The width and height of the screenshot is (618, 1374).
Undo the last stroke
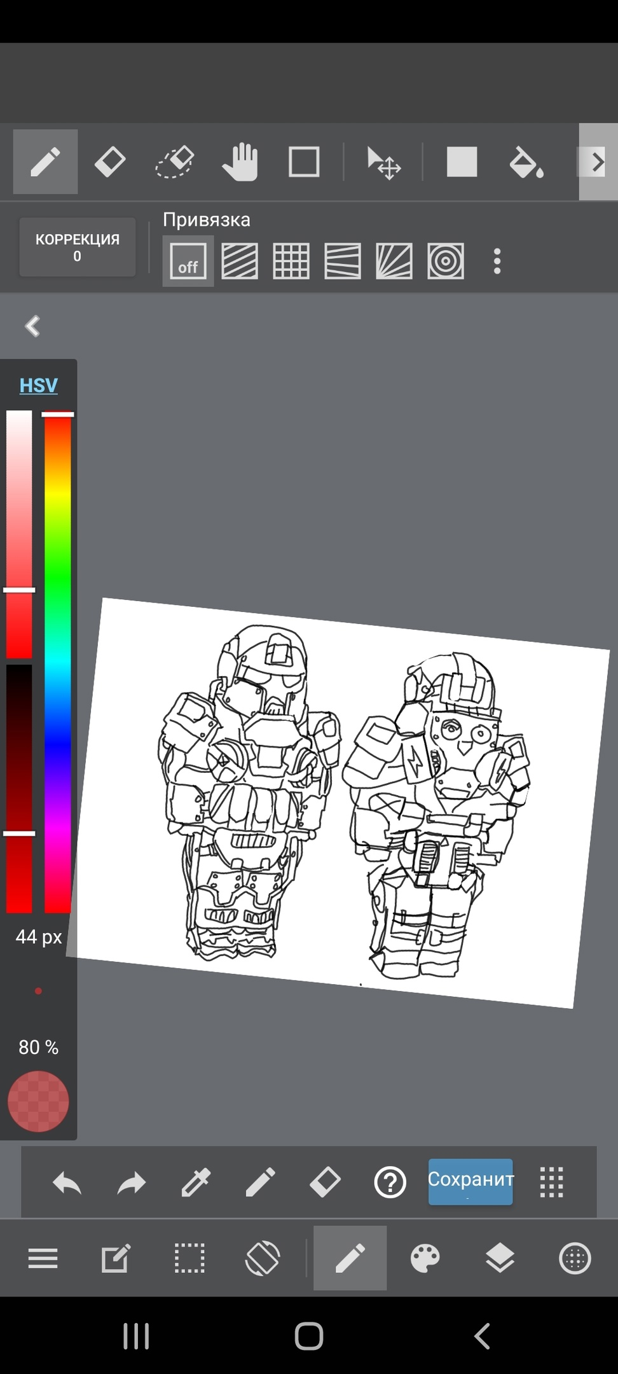(x=67, y=1183)
